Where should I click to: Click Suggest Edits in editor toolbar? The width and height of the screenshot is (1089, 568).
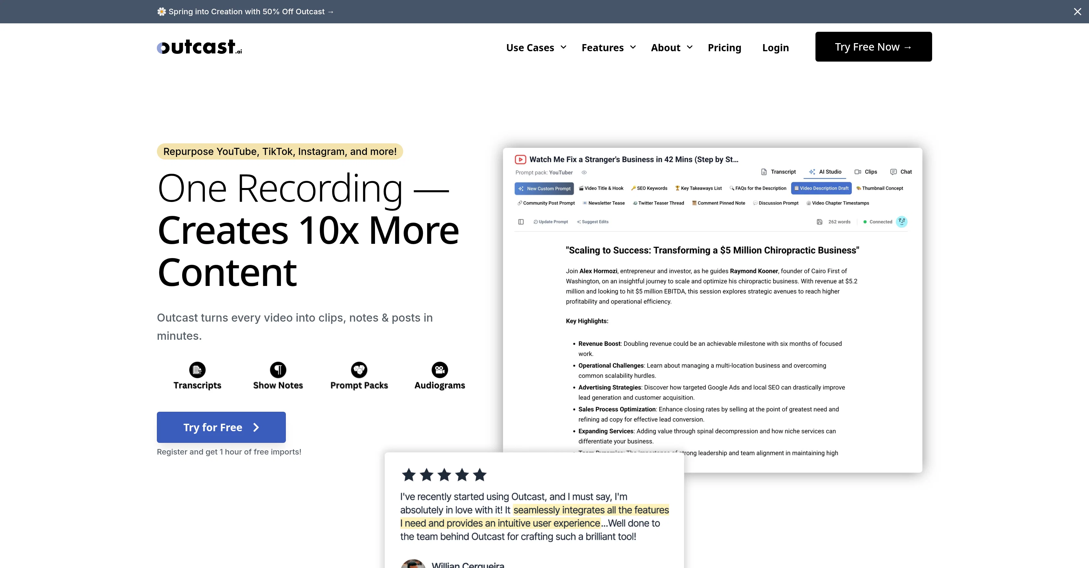tap(593, 222)
